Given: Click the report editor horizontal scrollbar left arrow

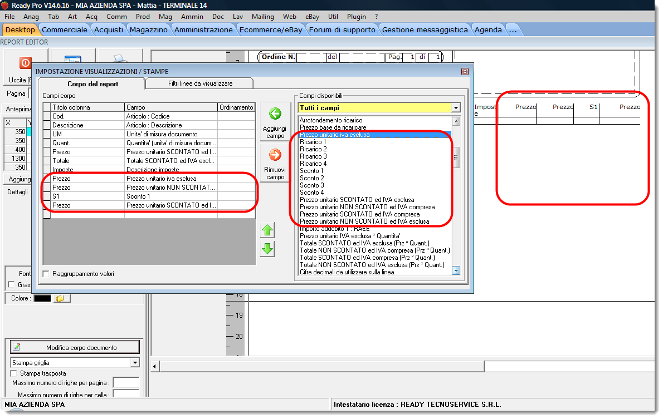Looking at the screenshot, I should [155, 366].
